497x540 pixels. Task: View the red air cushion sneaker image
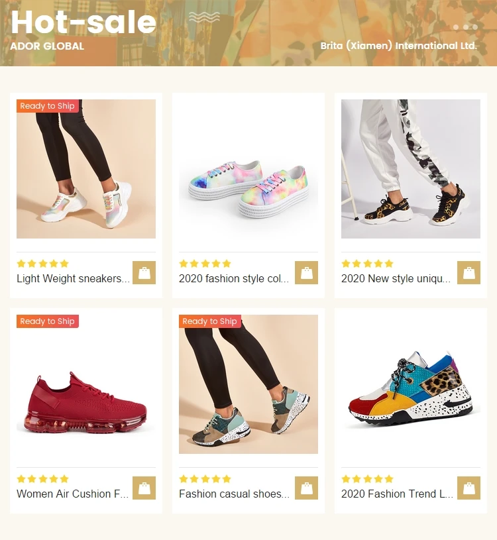click(x=86, y=384)
